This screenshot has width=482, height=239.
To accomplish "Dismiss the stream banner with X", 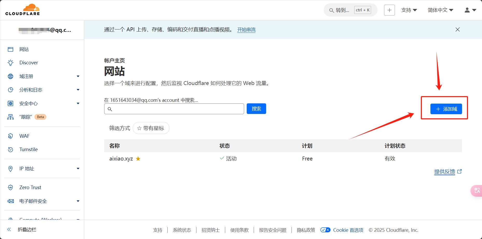I will 458,29.
